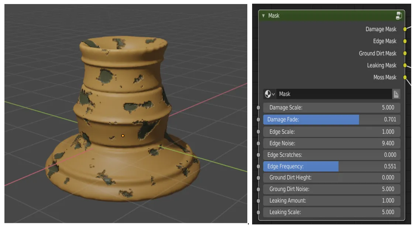The width and height of the screenshot is (416, 227).
Task: Click the Damage Scale value field
Action: click(331, 108)
